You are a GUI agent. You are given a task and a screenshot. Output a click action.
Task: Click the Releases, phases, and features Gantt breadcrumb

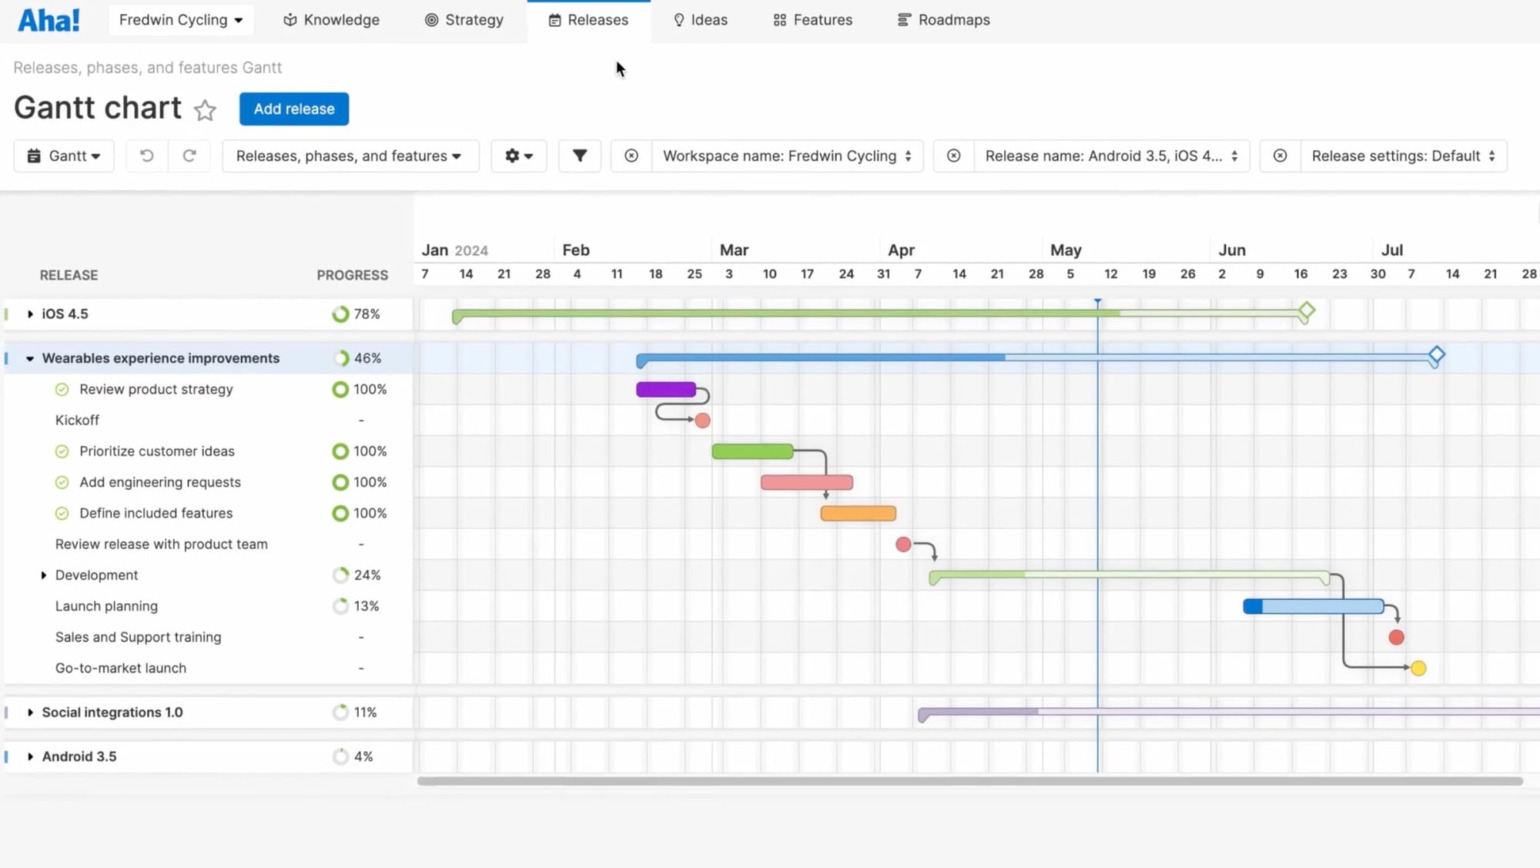(148, 68)
